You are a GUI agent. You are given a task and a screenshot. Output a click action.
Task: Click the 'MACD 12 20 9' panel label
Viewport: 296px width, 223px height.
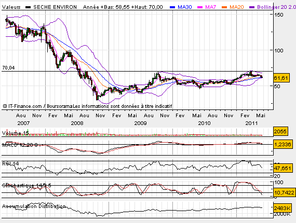pyautogui.click(x=20, y=145)
